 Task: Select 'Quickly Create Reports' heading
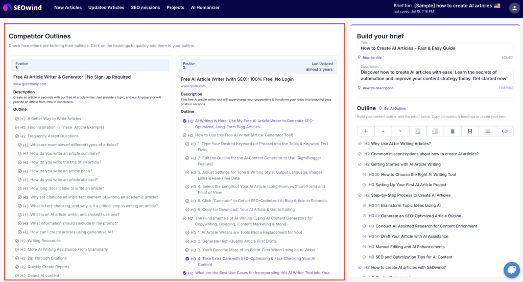[49, 267]
